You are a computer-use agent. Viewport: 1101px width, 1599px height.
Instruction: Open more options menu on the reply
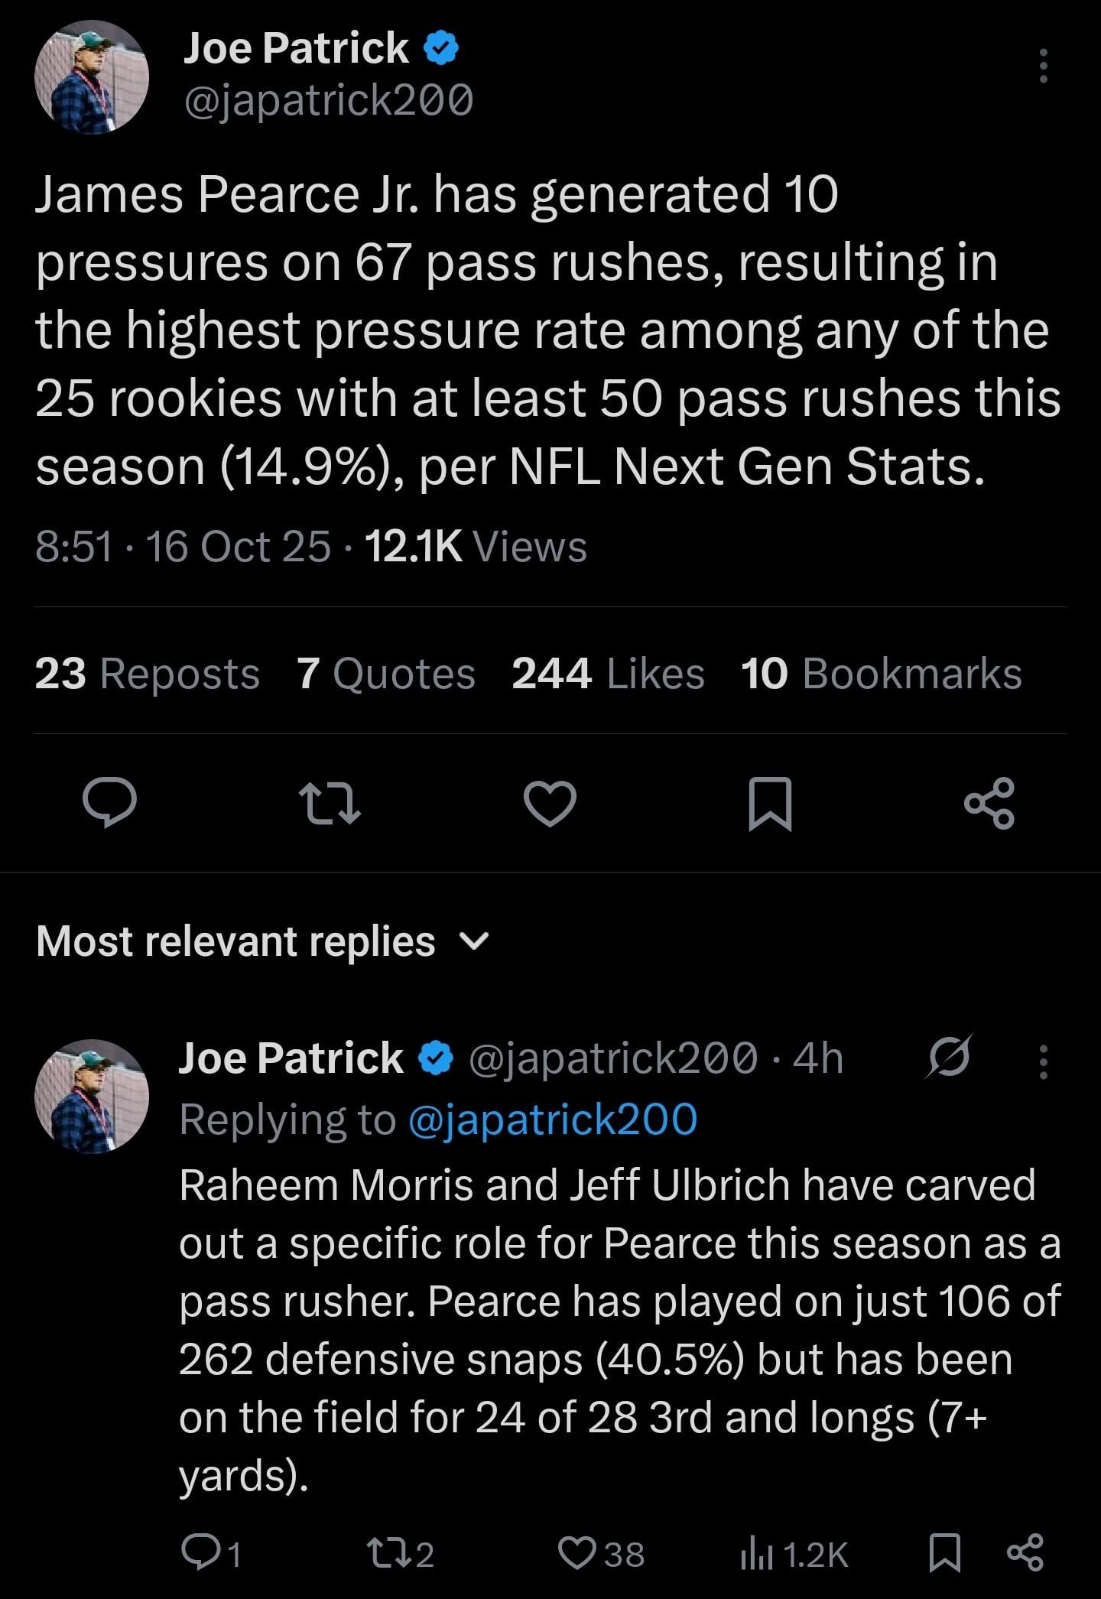(1043, 1061)
